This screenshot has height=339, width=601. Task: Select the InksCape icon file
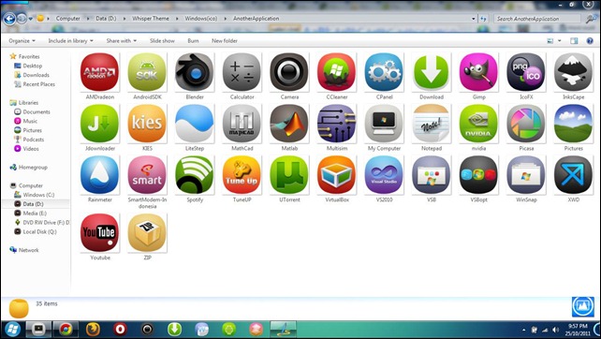point(574,72)
